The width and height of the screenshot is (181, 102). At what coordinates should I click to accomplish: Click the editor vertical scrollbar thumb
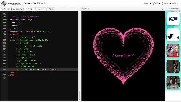tap(79, 94)
